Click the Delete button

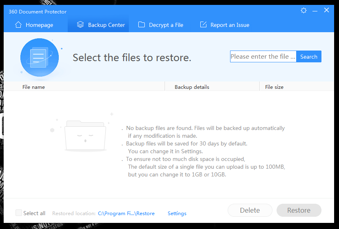pyautogui.click(x=250, y=210)
